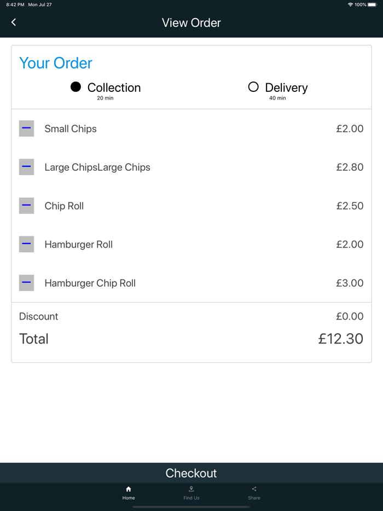Decrease the Hamburger Roll quantity

click(26, 244)
